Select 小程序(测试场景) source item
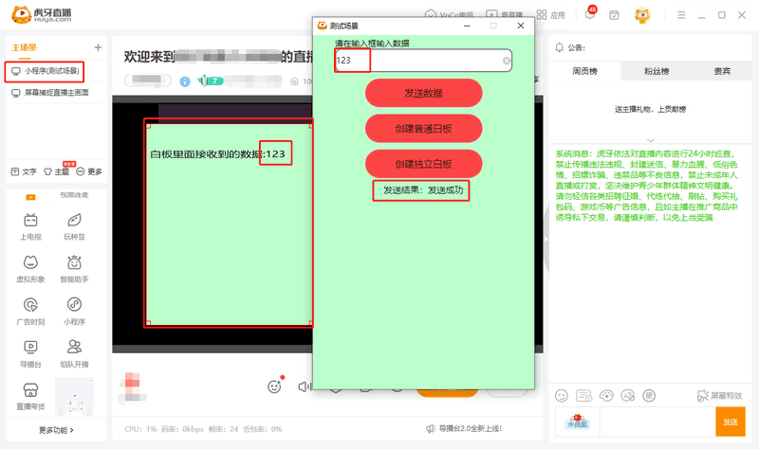 tap(45, 71)
